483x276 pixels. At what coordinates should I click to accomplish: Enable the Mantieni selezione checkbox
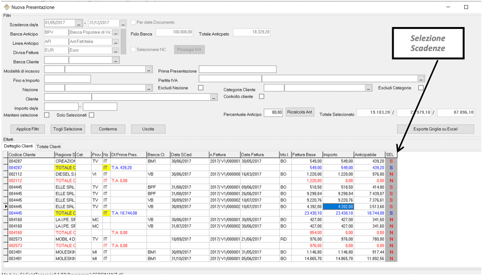tap(47, 115)
